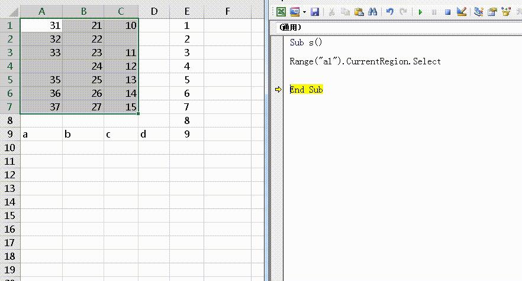Select row 9 header
This screenshot has height=281, width=522.
pyautogui.click(x=10, y=134)
